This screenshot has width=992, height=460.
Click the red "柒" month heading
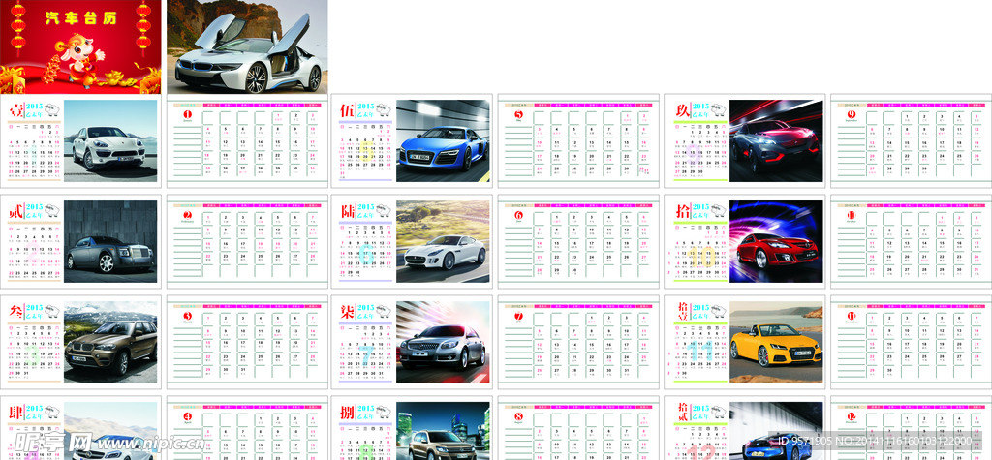point(348,311)
